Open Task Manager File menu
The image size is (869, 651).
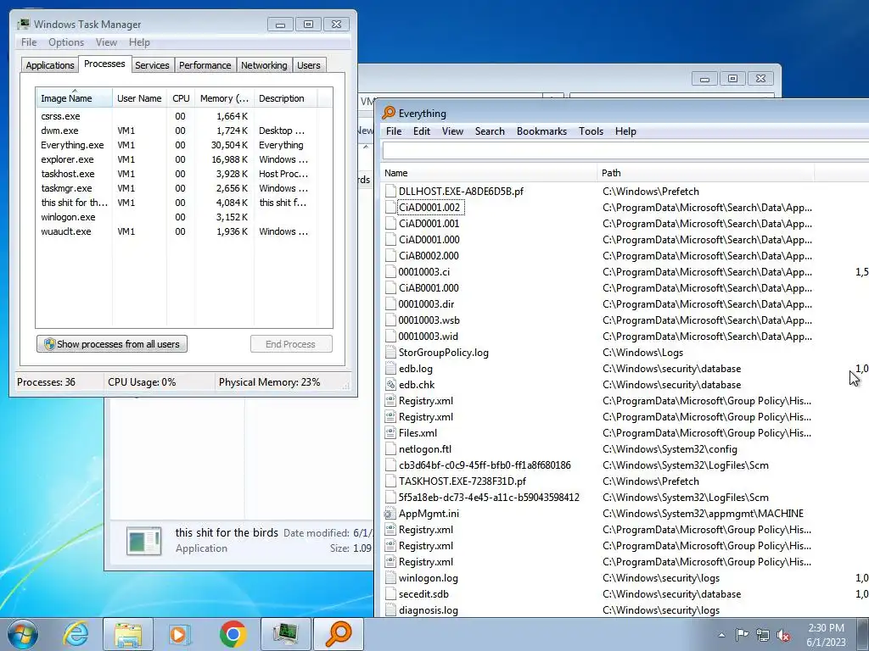coord(29,42)
